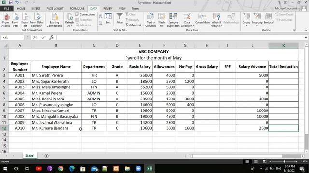Image resolution: width=309 pixels, height=173 pixels.
Task: Switch to the PAGE LAYOUT tab
Action: 55,9
